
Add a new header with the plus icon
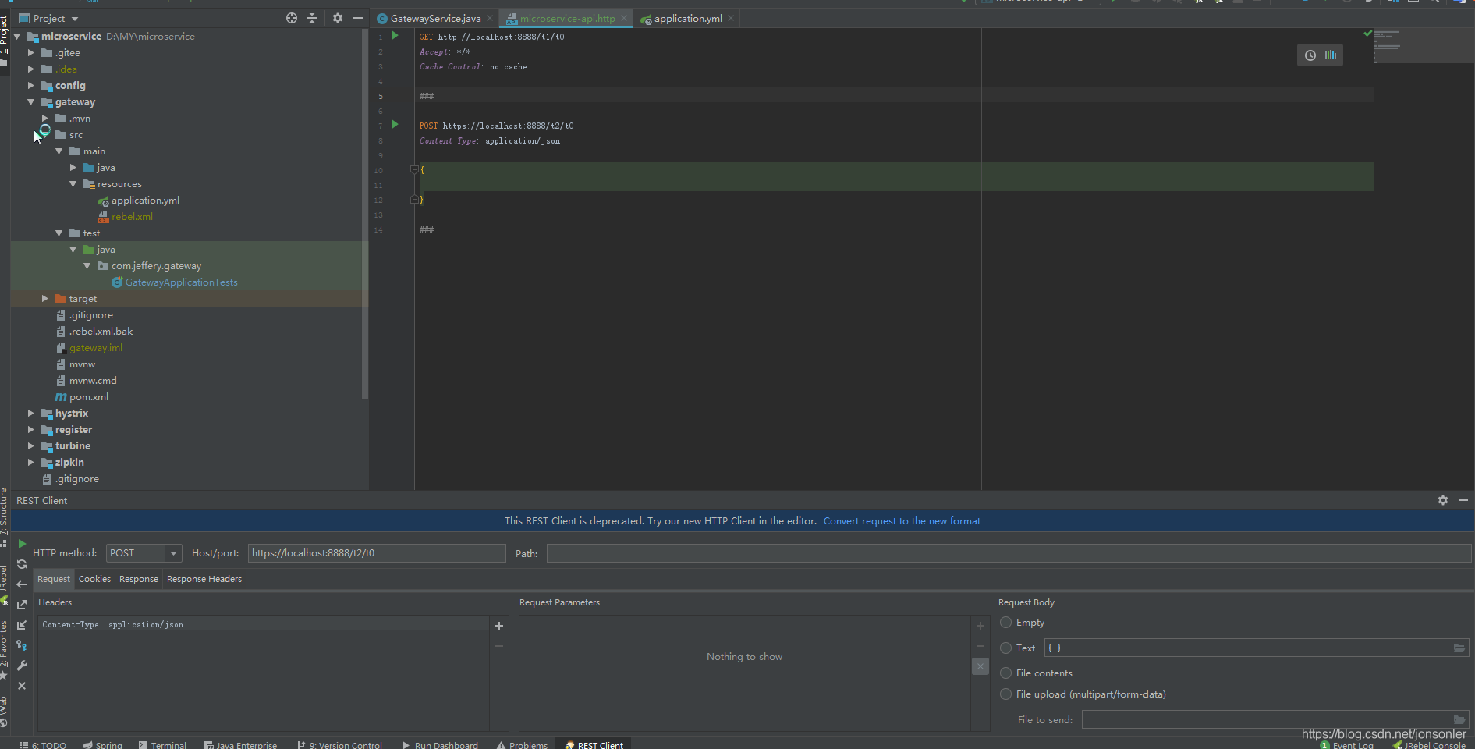tap(499, 626)
